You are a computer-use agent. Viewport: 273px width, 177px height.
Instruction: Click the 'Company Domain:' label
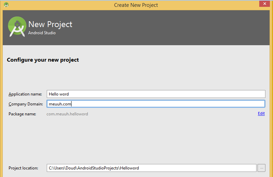point(26,104)
